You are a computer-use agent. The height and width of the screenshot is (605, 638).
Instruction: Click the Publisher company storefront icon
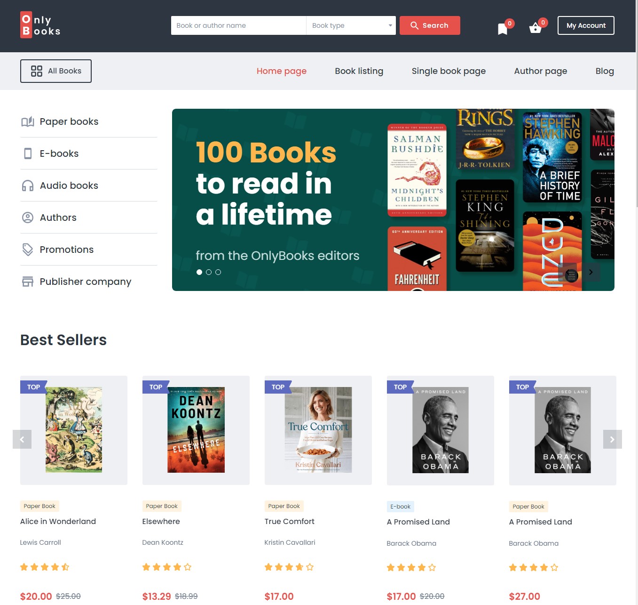tap(28, 282)
